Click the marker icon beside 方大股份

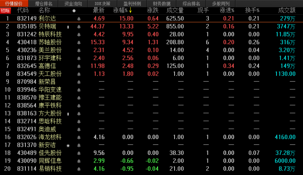pyautogui.click(x=68, y=114)
